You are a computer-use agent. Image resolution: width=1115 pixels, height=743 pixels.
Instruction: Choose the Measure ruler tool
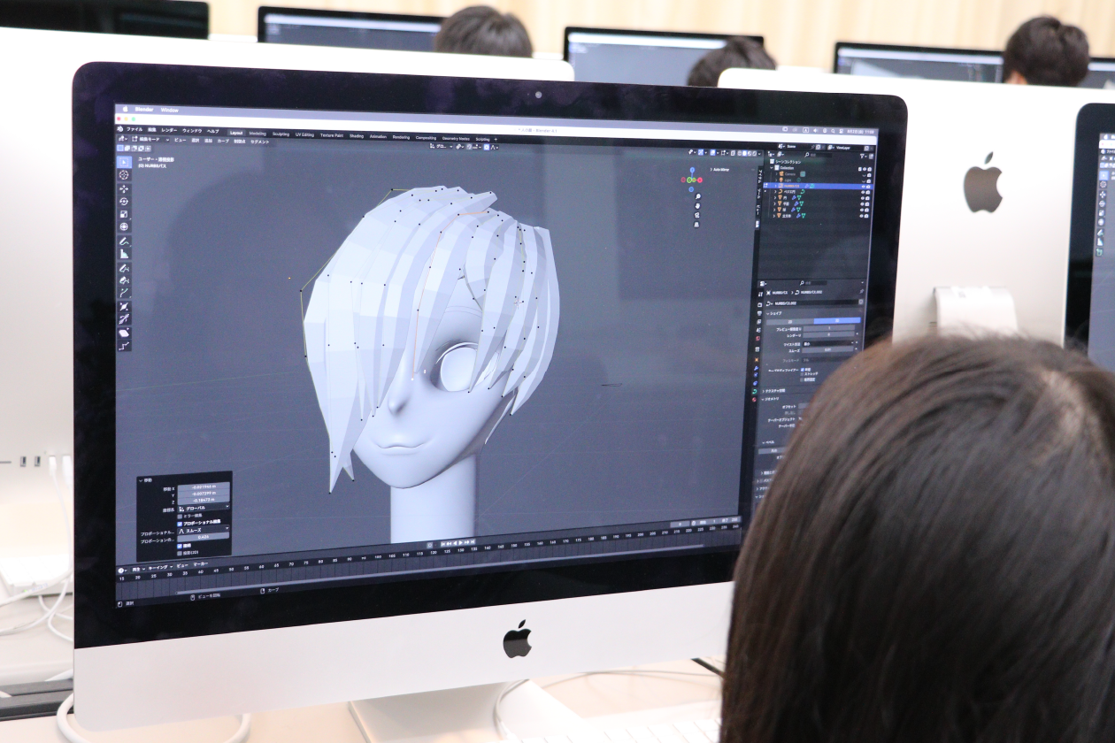(124, 254)
